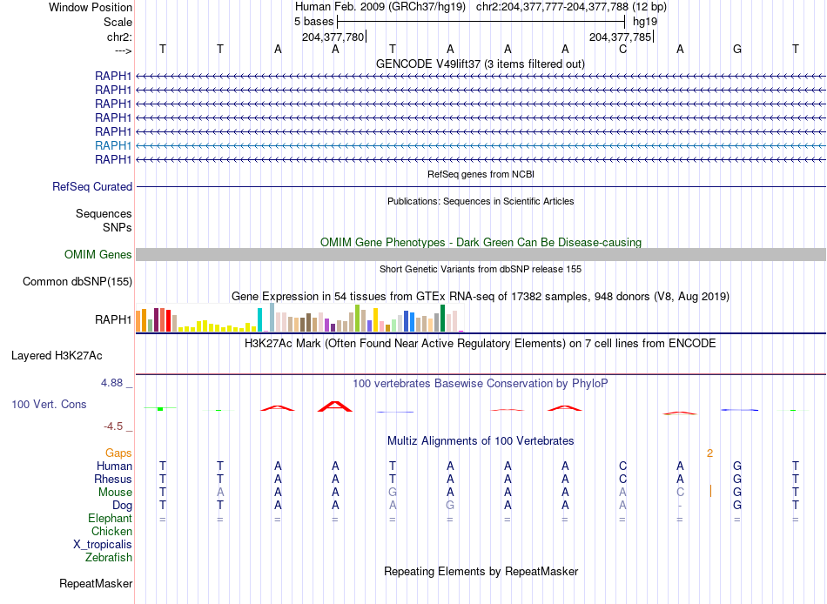This screenshot has height=604, width=827.
Task: Click the H3K27Ac Mark track title
Action: (x=480, y=344)
